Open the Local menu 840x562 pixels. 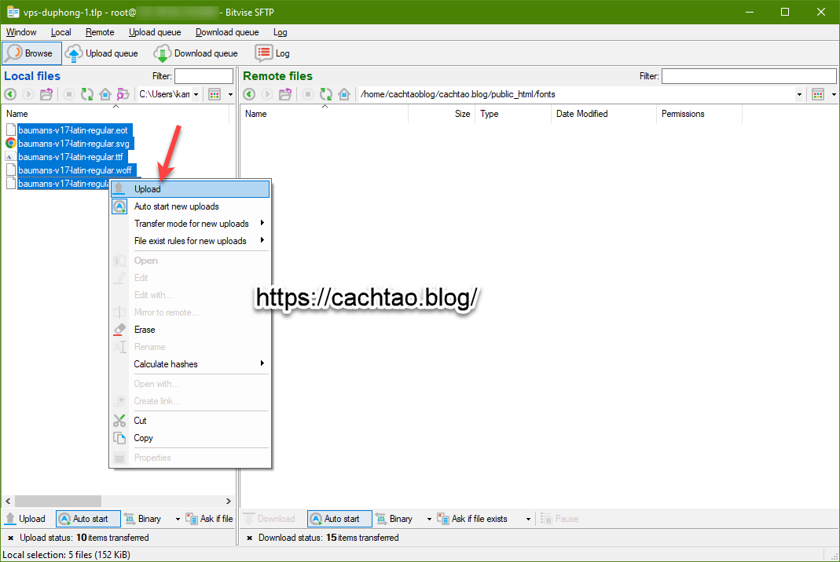(x=61, y=32)
